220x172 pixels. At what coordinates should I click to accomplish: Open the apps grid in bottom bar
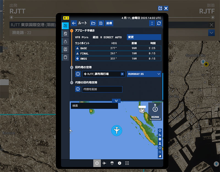127,163
